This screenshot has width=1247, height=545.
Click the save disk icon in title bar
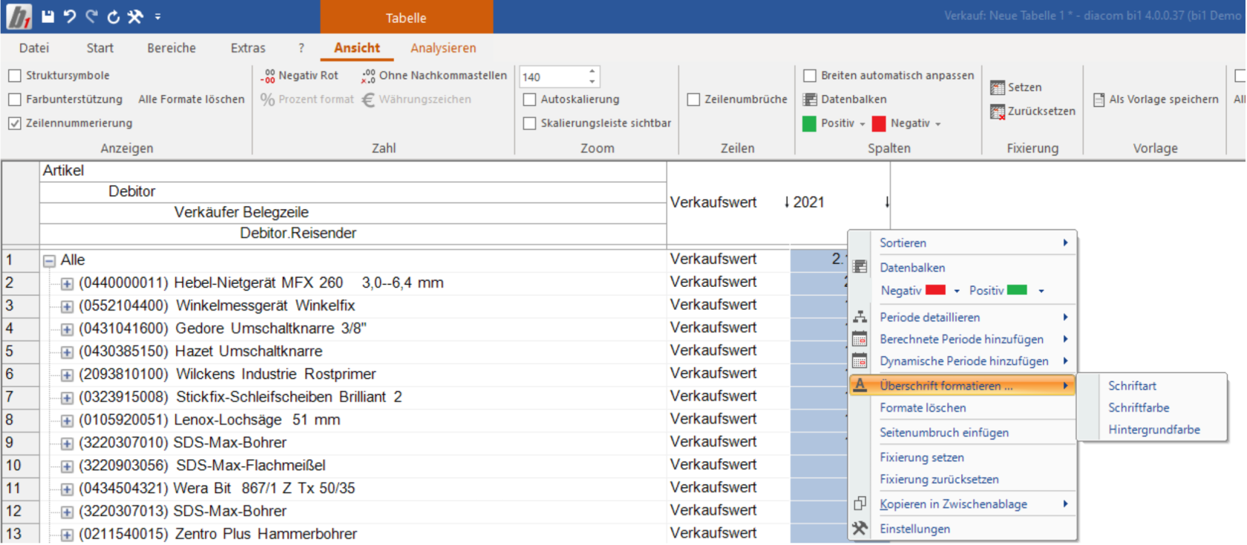coord(48,16)
